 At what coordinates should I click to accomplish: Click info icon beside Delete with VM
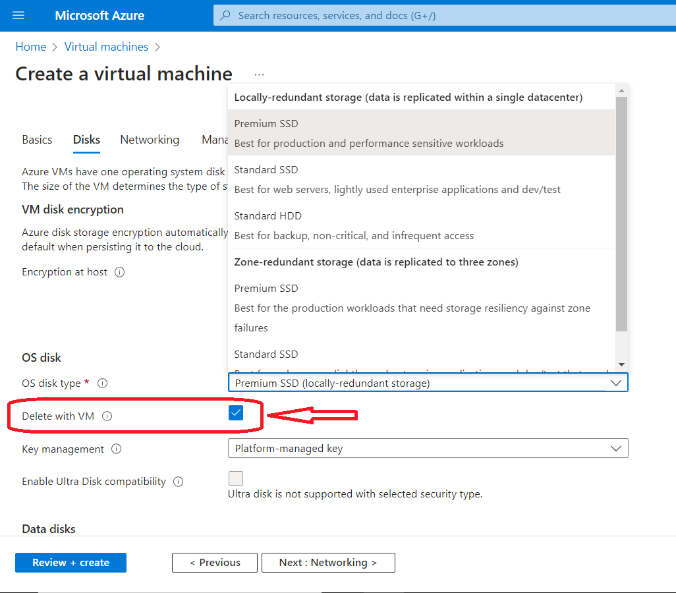pos(107,416)
